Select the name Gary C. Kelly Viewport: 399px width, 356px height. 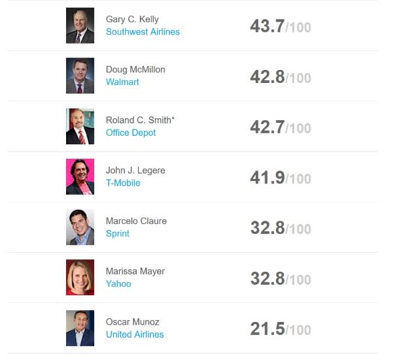pos(132,20)
